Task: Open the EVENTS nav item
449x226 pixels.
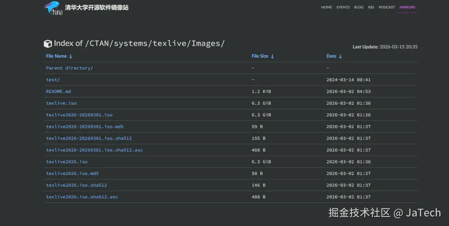Action: click(343, 7)
